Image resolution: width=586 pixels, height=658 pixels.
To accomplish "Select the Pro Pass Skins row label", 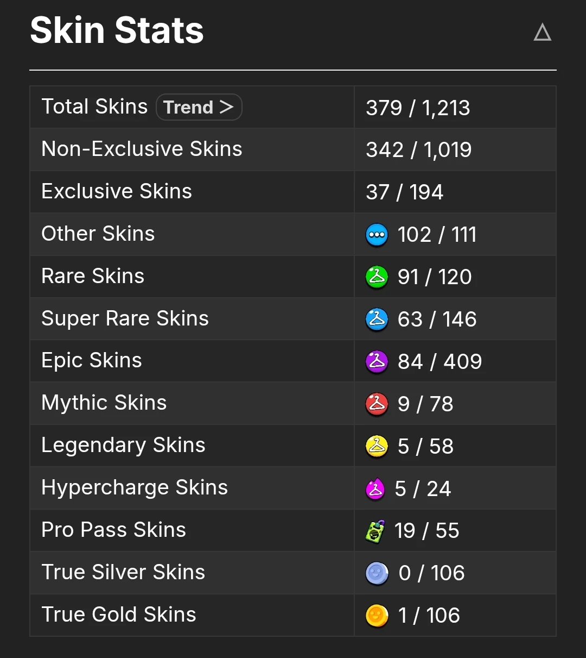I will [114, 530].
